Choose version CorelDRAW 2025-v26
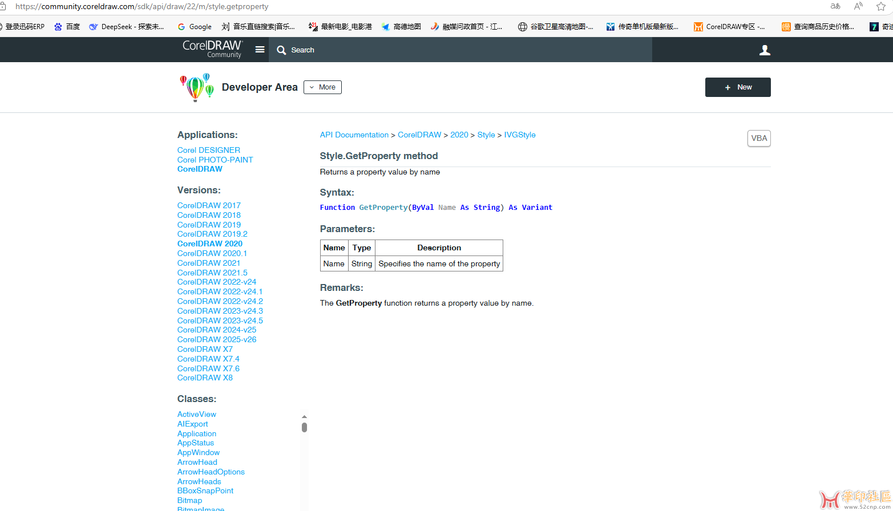This screenshot has width=893, height=511. (x=217, y=339)
